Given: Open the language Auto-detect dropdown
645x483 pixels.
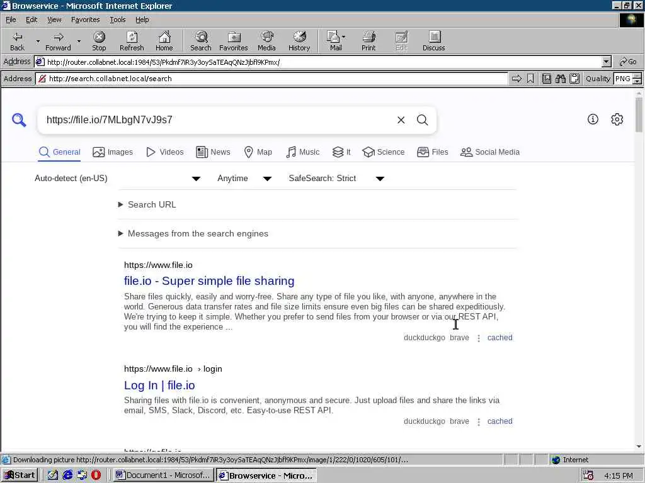Looking at the screenshot, I should (118, 178).
